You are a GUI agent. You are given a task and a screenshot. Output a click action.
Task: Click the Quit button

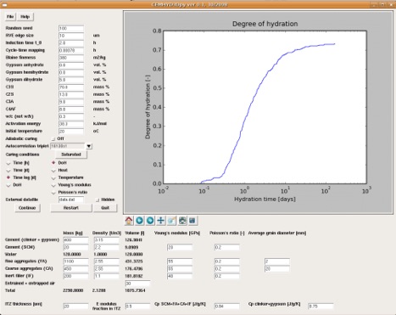point(105,208)
